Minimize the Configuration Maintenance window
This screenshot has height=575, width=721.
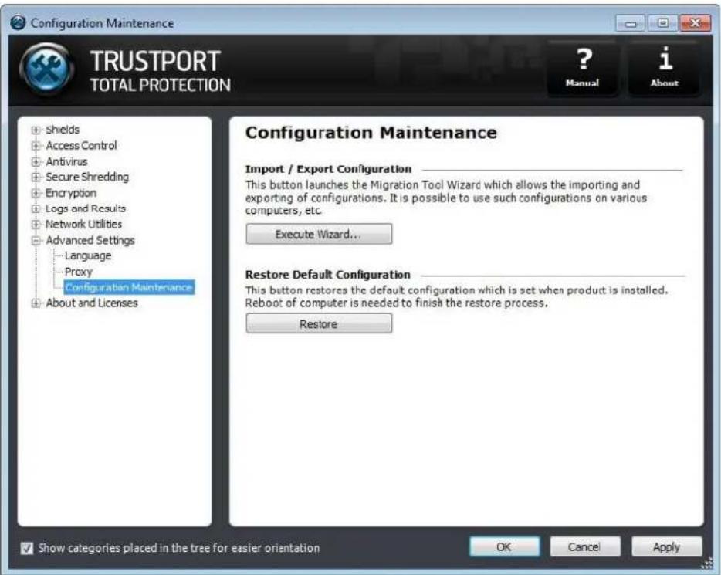631,22
